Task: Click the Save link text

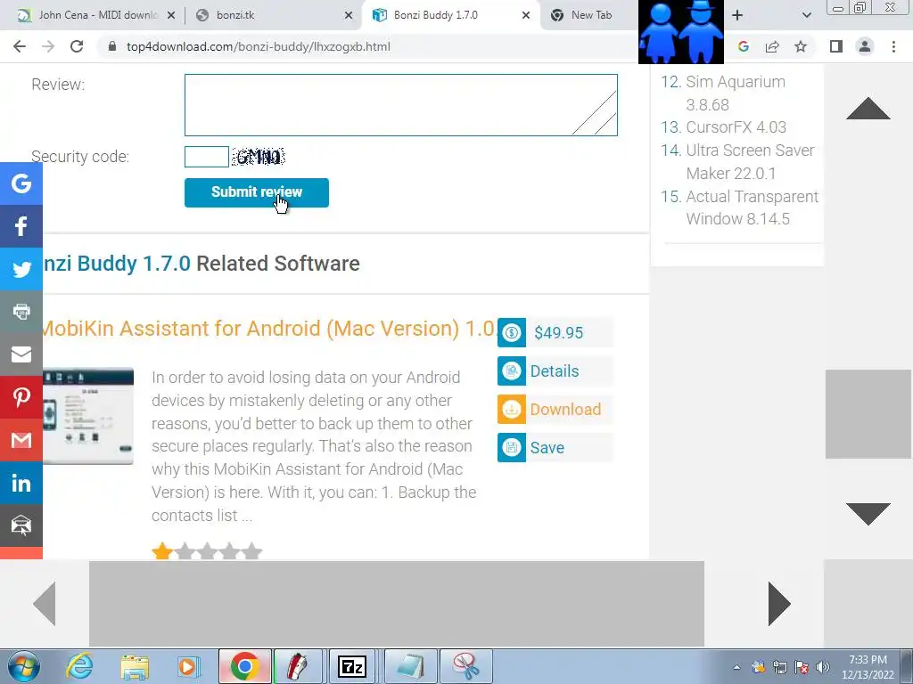Action: pos(547,448)
